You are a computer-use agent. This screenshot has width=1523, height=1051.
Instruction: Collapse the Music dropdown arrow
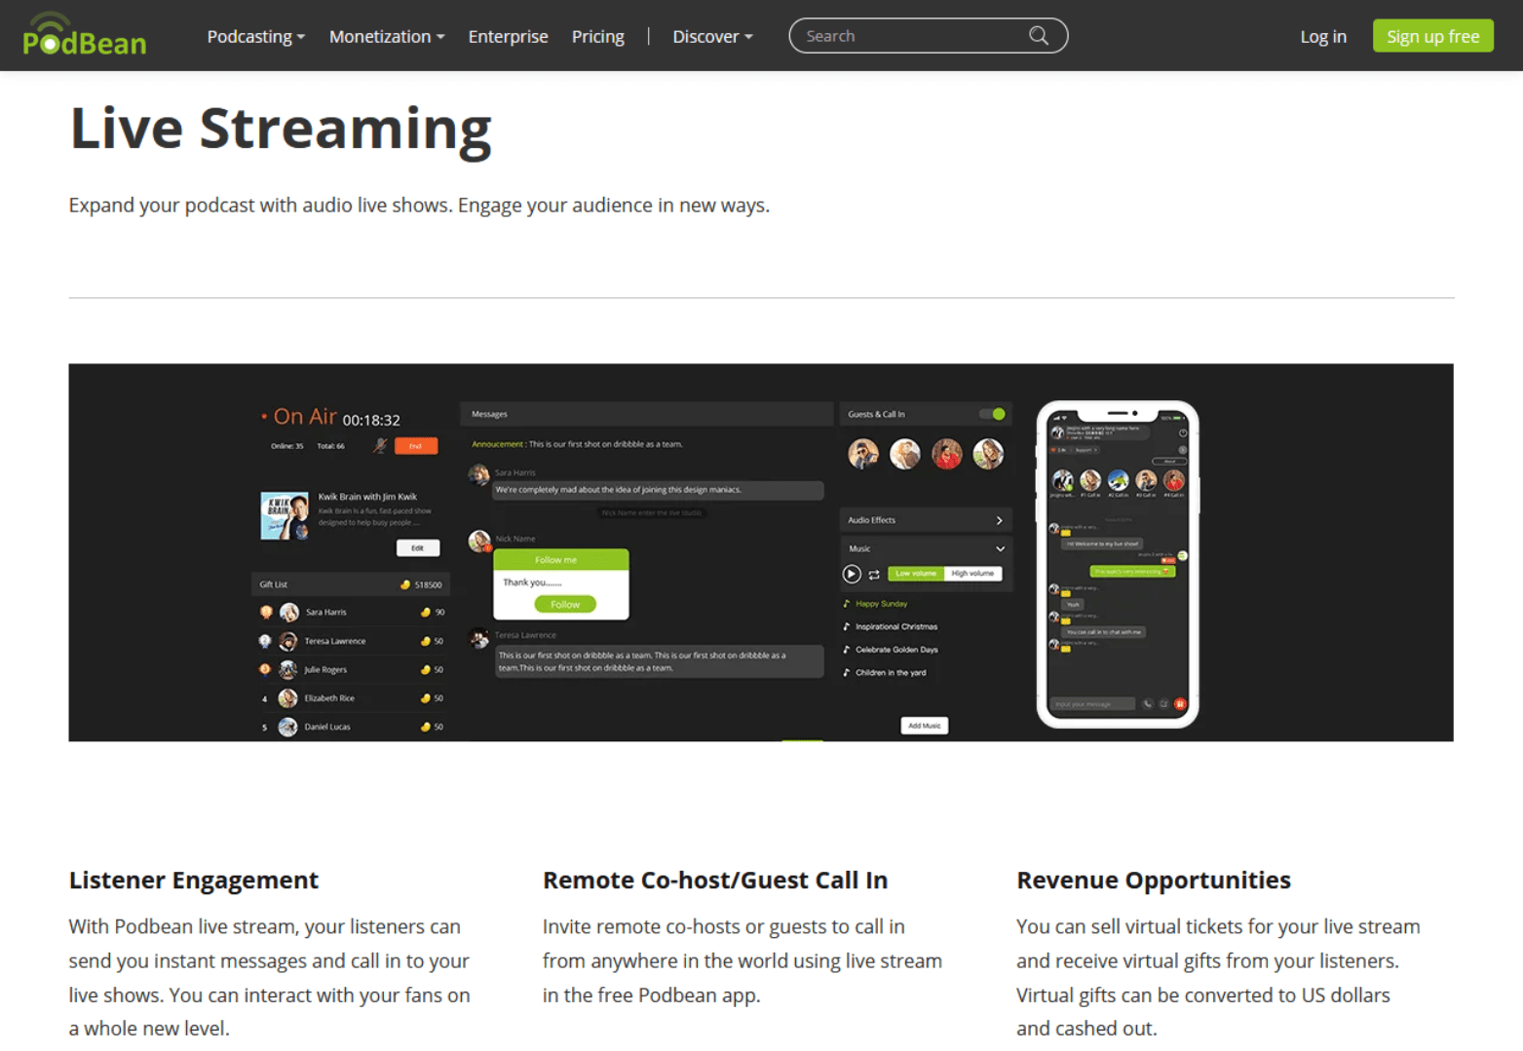tap(1000, 548)
